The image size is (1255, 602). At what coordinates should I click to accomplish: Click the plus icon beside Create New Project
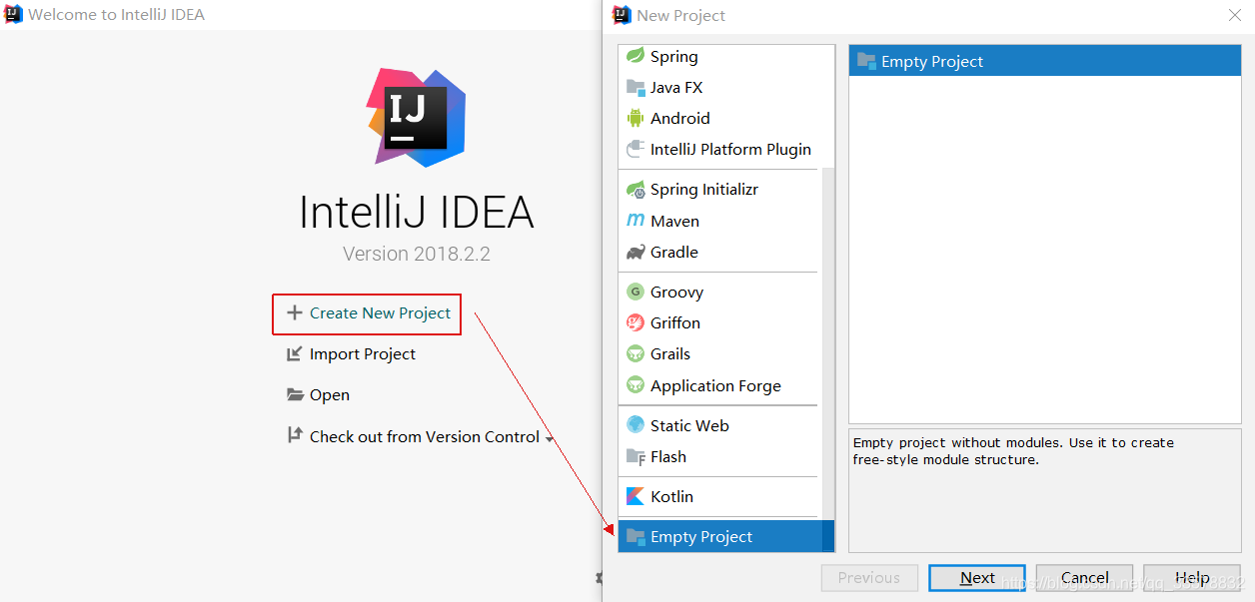pyautogui.click(x=294, y=312)
